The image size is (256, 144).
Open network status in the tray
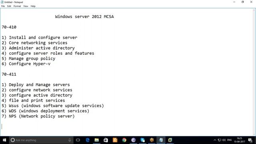[220, 140]
